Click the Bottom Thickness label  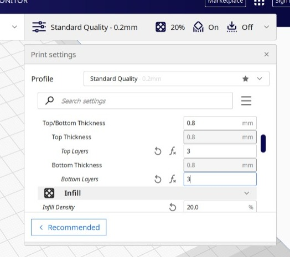click(x=77, y=165)
